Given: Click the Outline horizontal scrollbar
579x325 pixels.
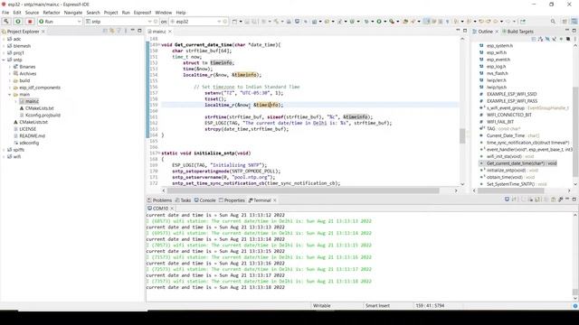Looking at the screenshot, I should pos(510,190).
